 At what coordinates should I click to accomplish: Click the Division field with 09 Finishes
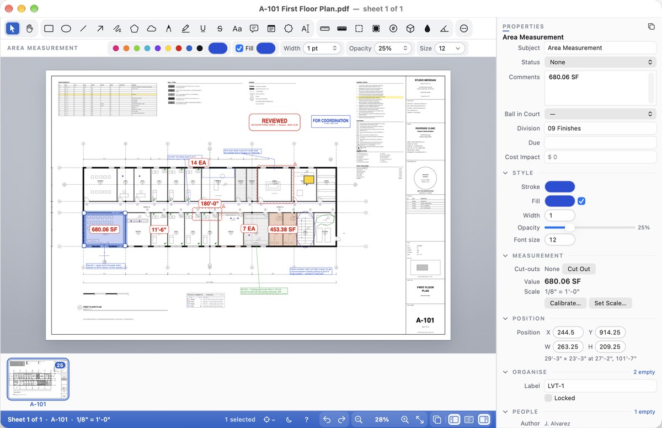[x=600, y=129]
